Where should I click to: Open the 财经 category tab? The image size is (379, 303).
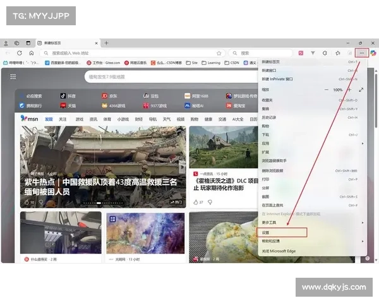pos(139,119)
